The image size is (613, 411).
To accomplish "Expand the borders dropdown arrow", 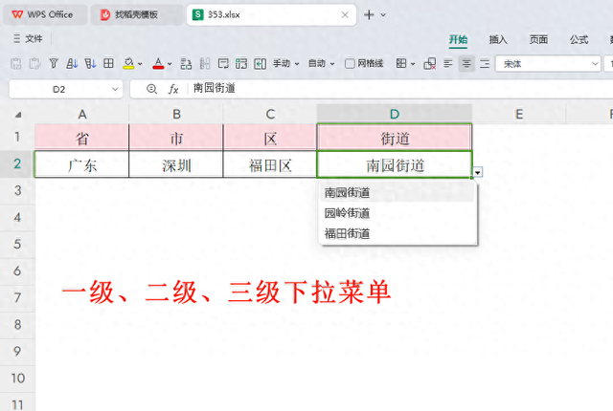I will click(413, 63).
